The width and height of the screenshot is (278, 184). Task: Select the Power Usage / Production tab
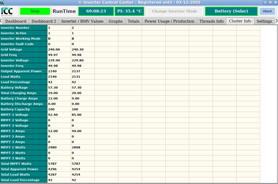[169, 21]
